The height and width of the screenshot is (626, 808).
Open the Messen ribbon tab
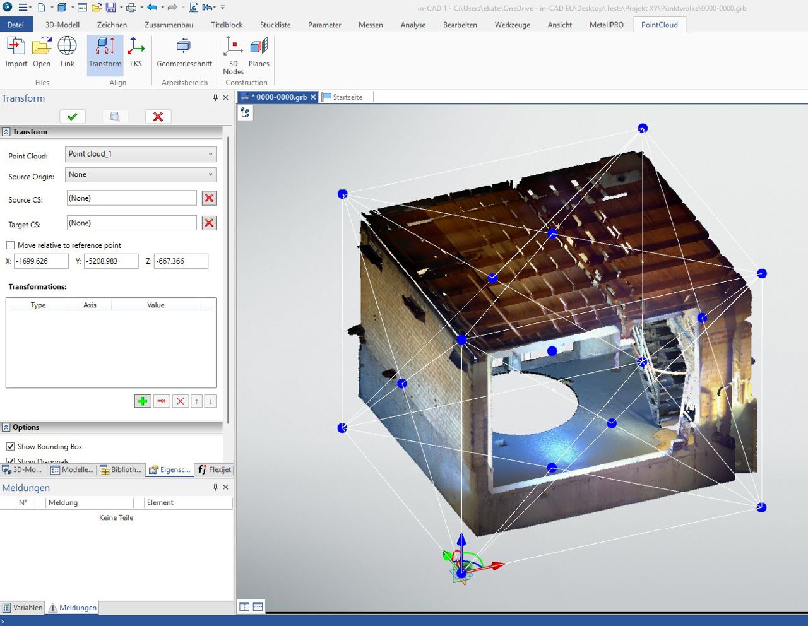coord(371,25)
